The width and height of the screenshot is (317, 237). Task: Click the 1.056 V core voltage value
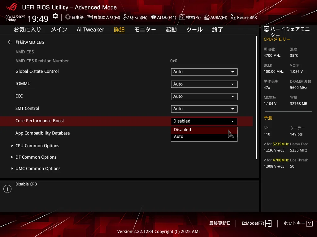296,72
